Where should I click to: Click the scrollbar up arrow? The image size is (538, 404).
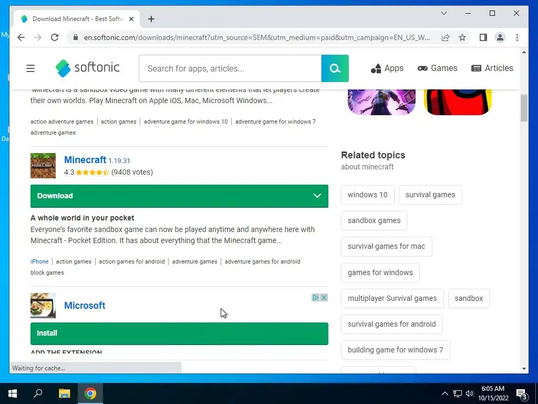pyautogui.click(x=524, y=52)
